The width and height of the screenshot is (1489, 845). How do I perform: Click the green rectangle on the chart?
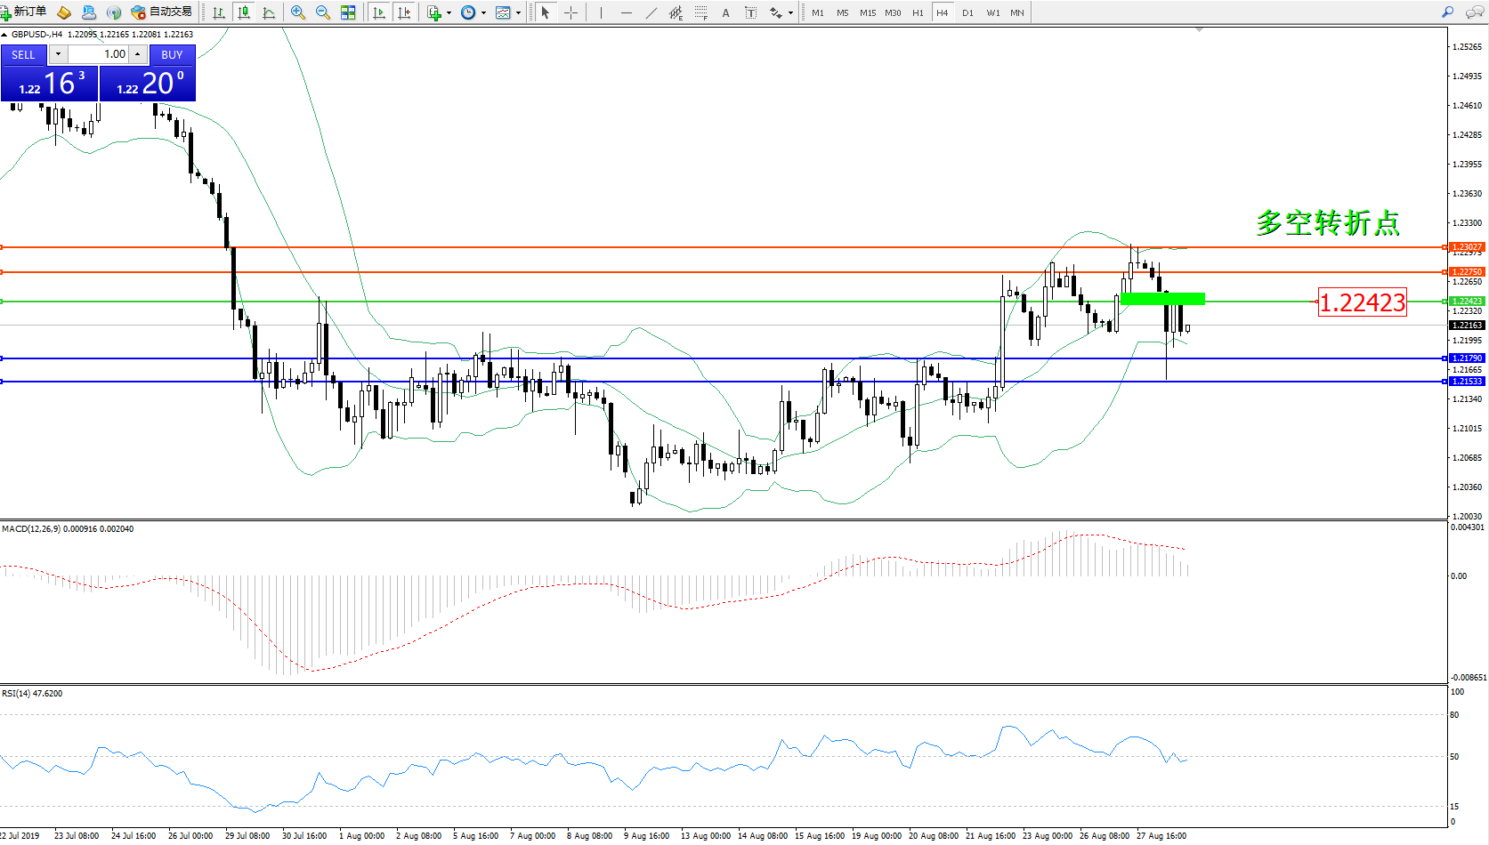pos(1162,299)
